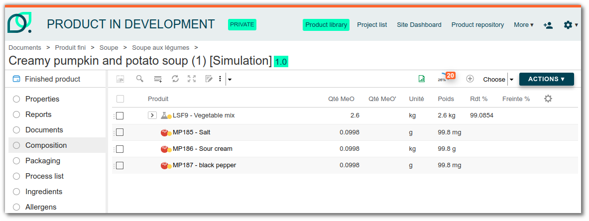Open the MP186 - Sour cream product link

click(x=203, y=149)
